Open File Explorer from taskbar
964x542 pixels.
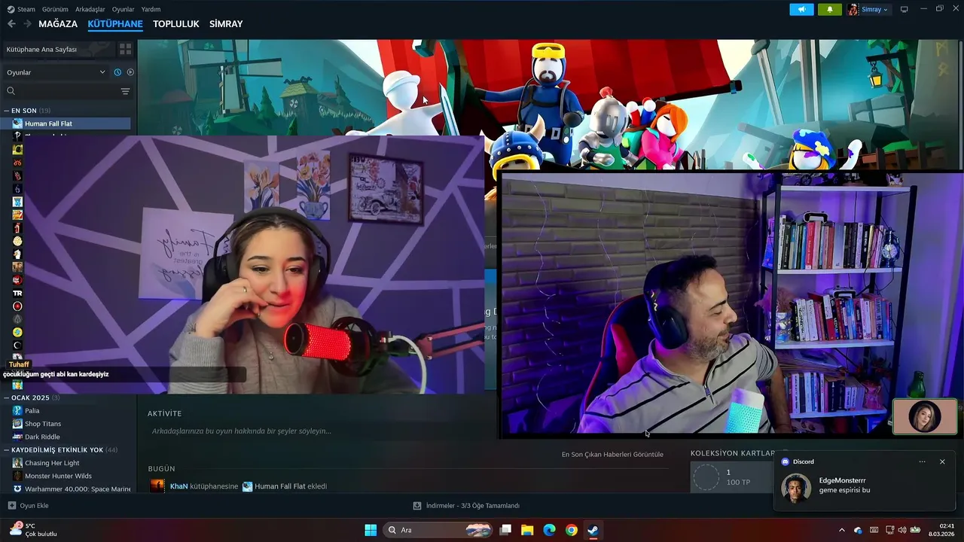tap(527, 530)
